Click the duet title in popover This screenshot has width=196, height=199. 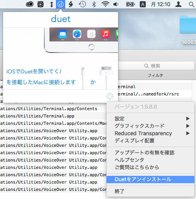pos(61,19)
